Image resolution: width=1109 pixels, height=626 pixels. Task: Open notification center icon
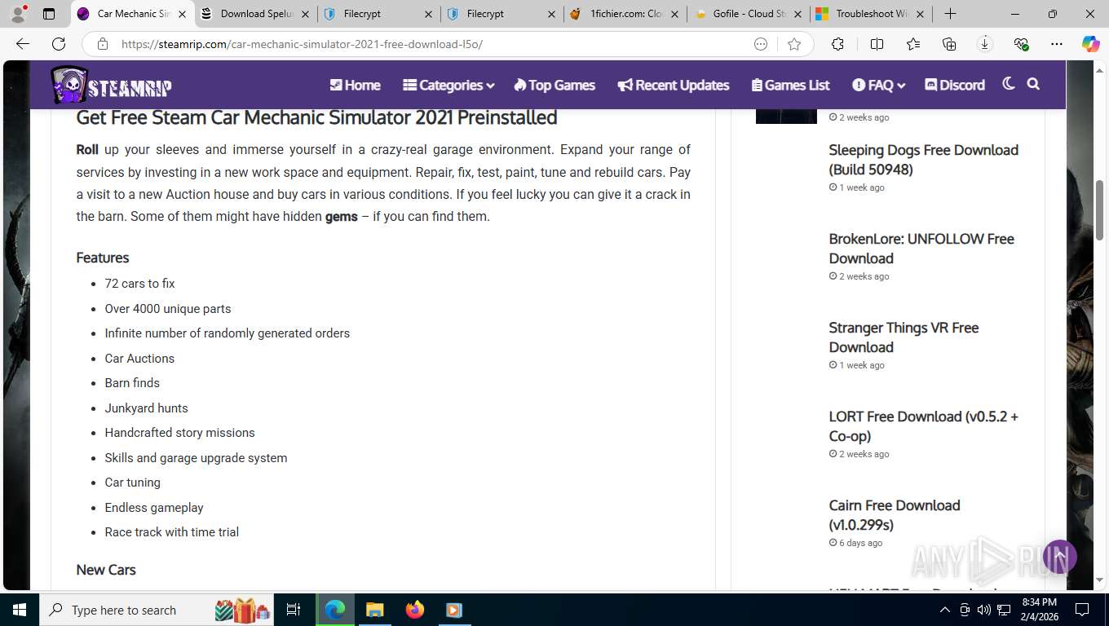1082,610
